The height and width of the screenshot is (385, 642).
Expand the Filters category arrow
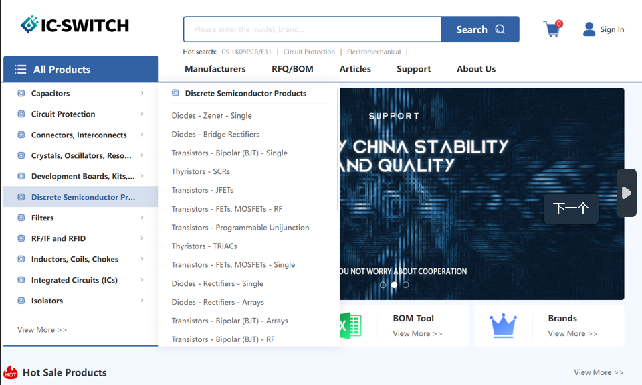pos(142,218)
